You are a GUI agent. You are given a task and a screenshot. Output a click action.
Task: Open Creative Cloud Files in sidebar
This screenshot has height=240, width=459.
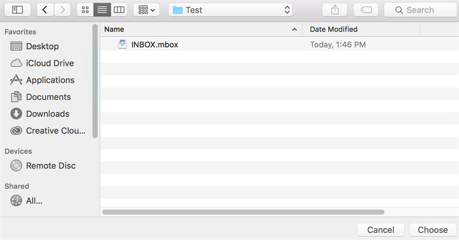[48, 131]
